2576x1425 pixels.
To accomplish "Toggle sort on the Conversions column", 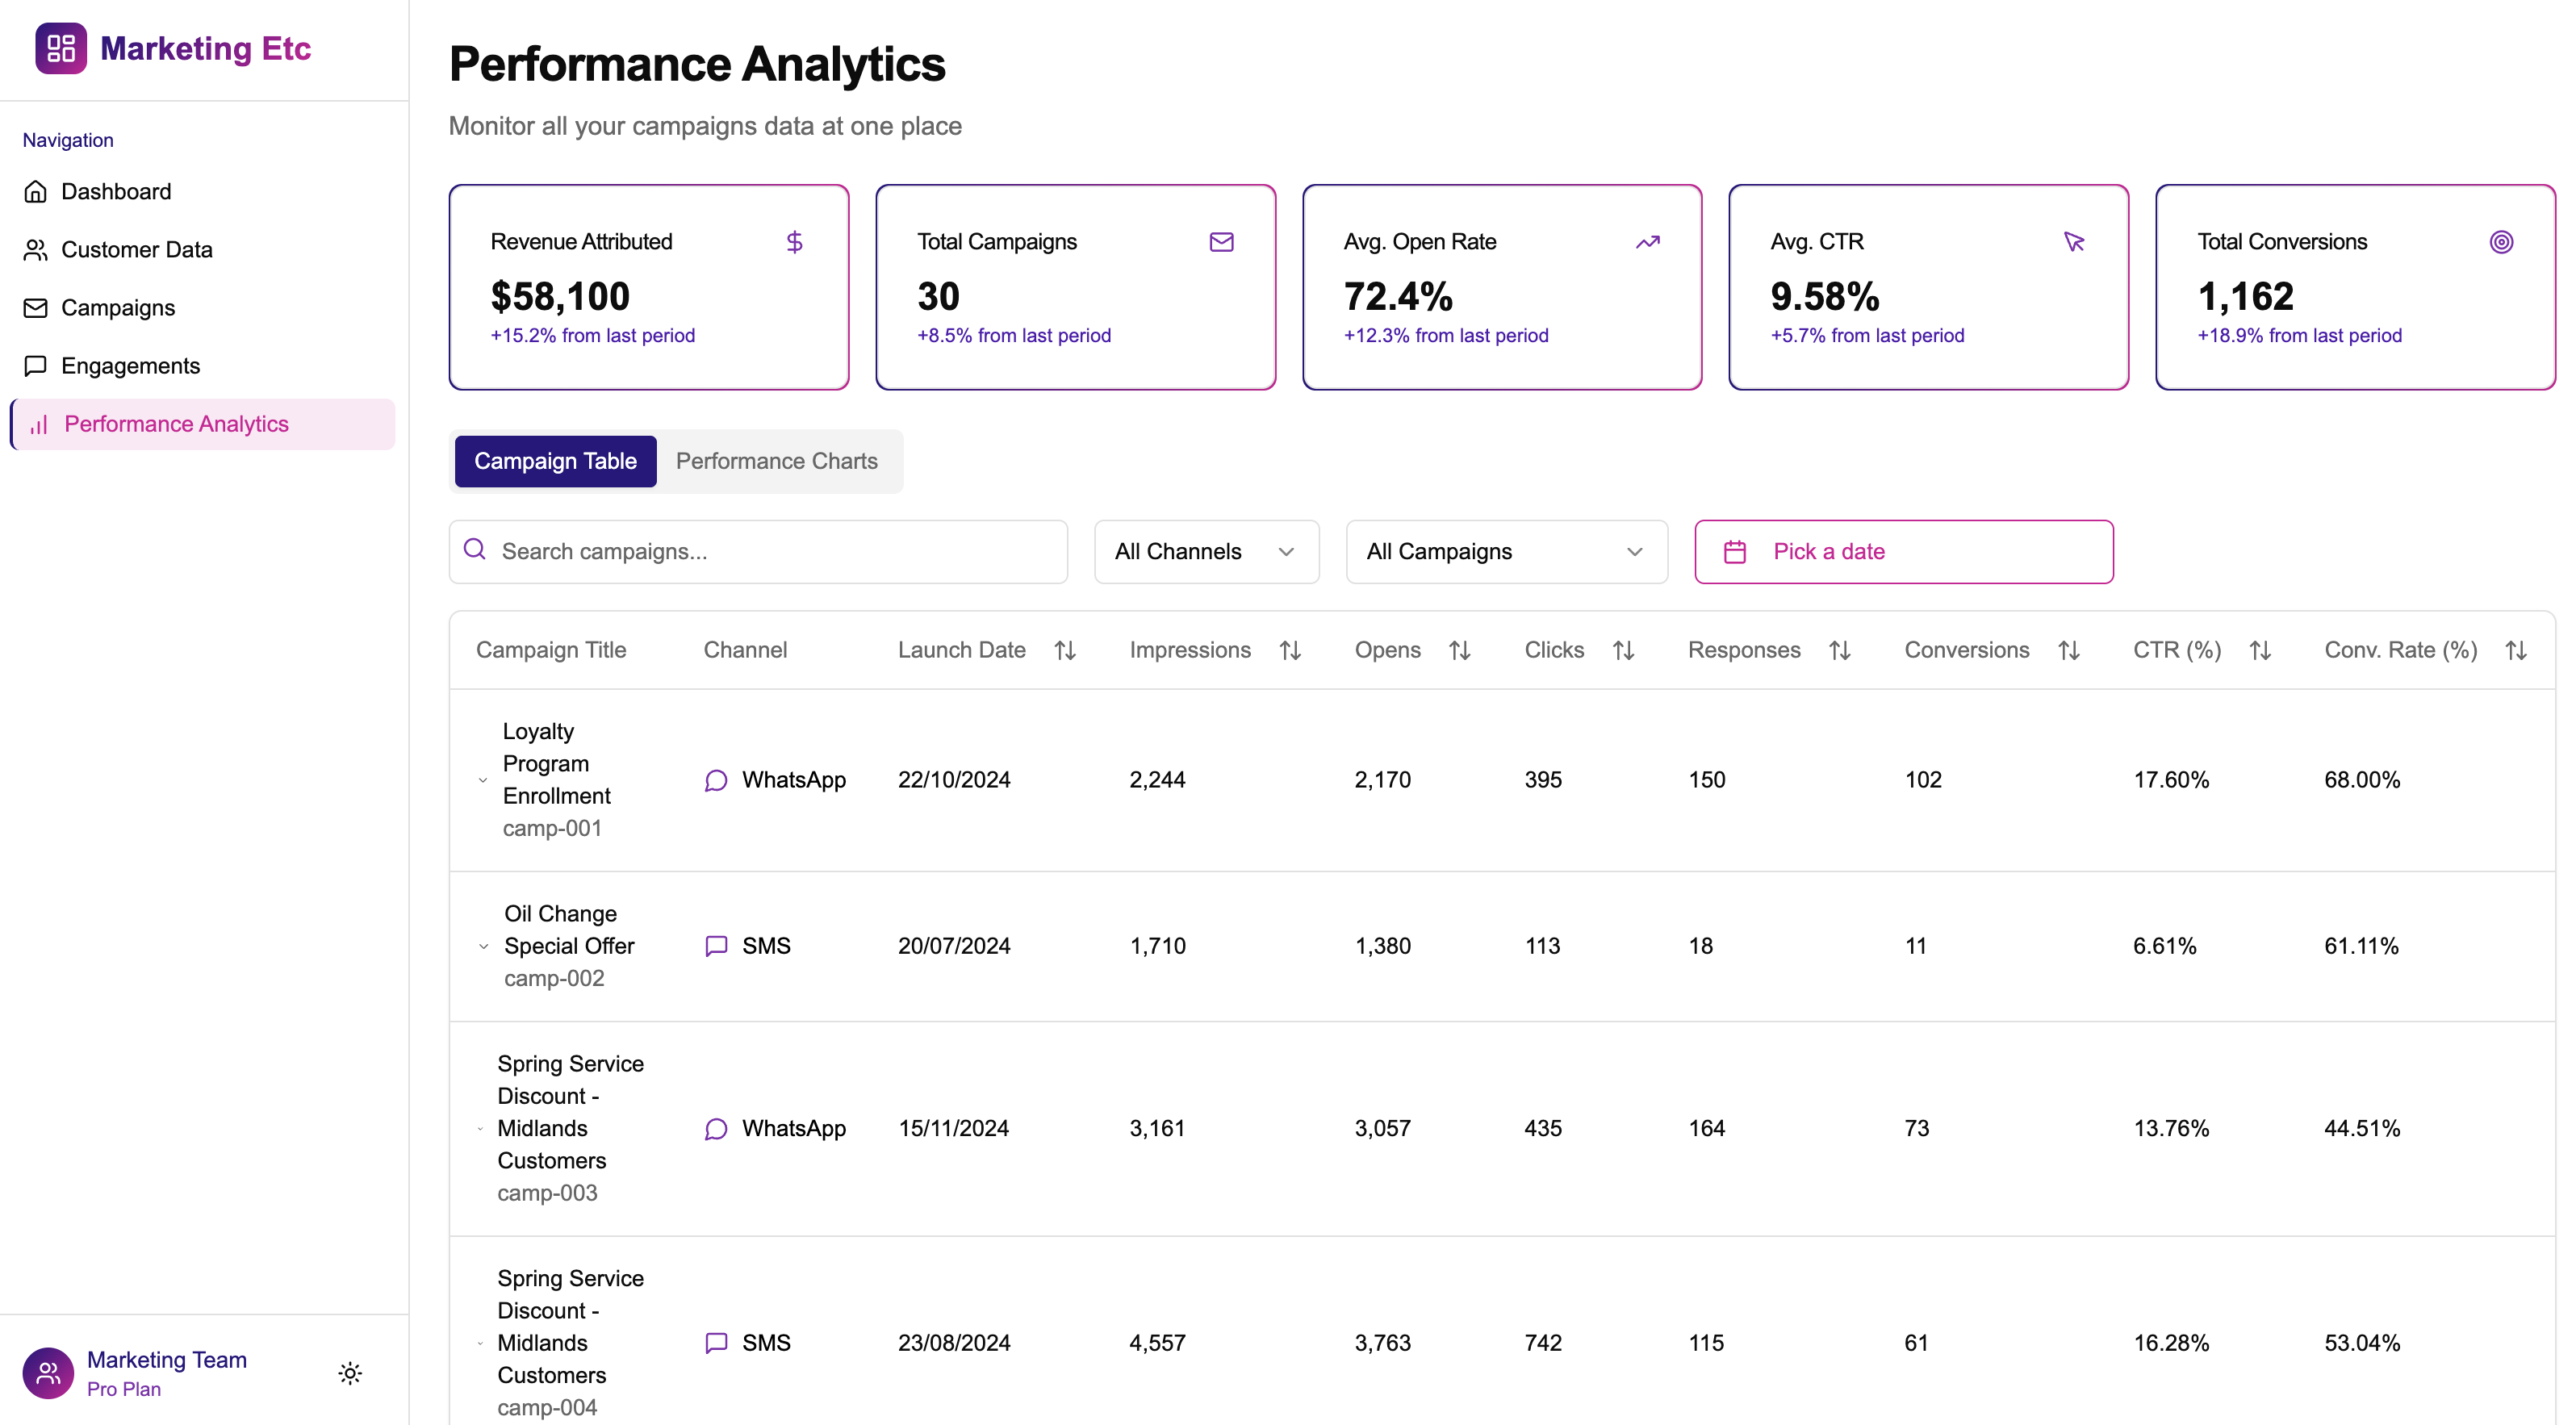I will tap(2070, 649).
